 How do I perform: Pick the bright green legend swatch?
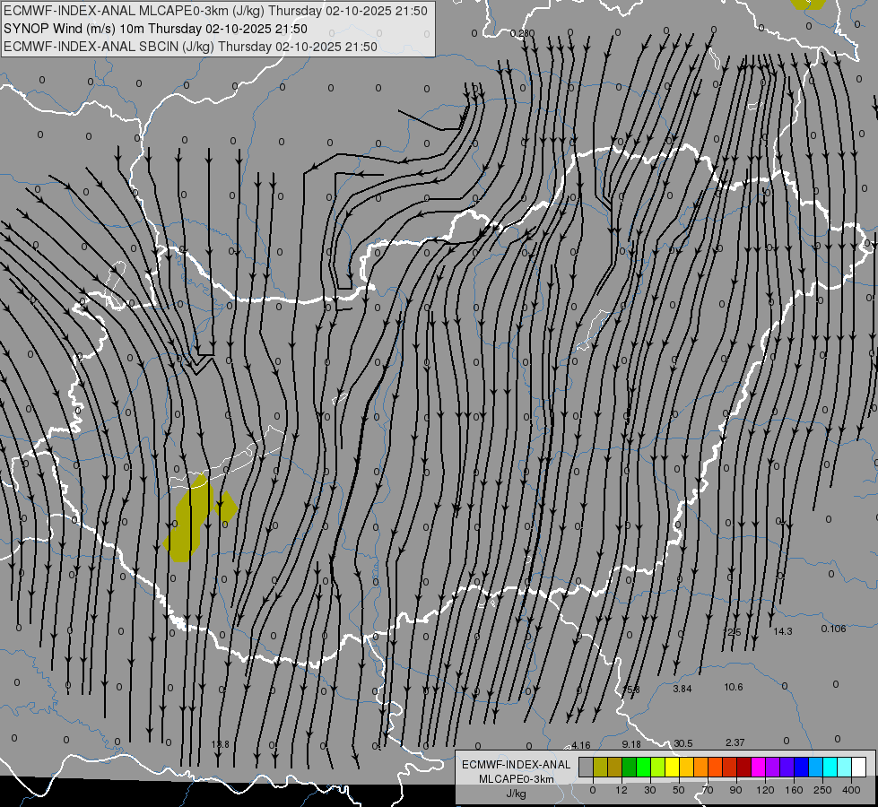click(x=643, y=768)
